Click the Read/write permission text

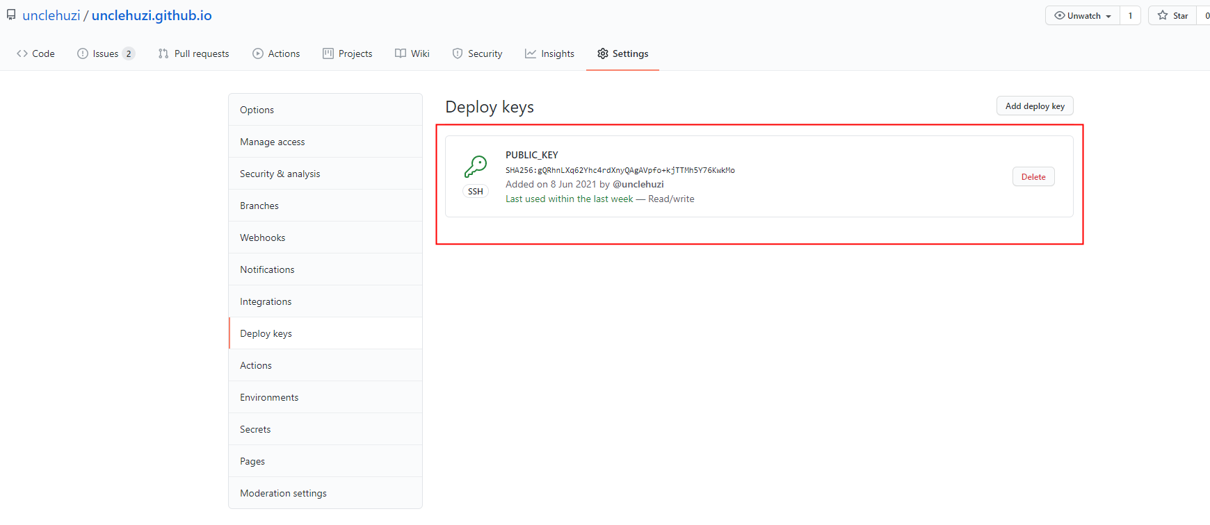point(671,199)
